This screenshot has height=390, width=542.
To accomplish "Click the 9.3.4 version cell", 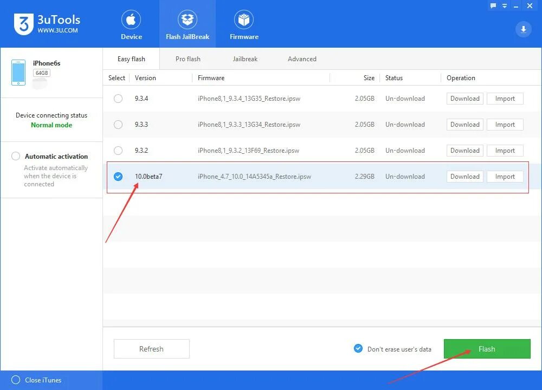I will pyautogui.click(x=141, y=99).
